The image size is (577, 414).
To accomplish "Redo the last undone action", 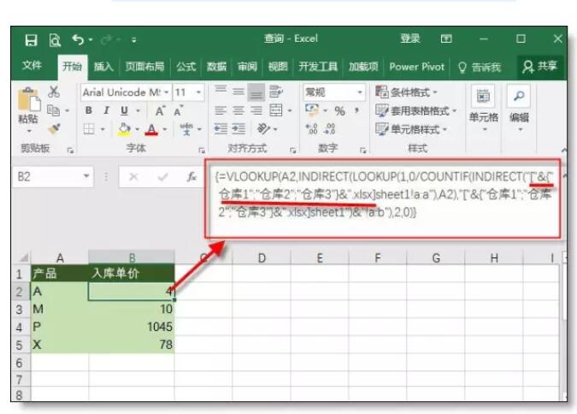I will [x=106, y=40].
